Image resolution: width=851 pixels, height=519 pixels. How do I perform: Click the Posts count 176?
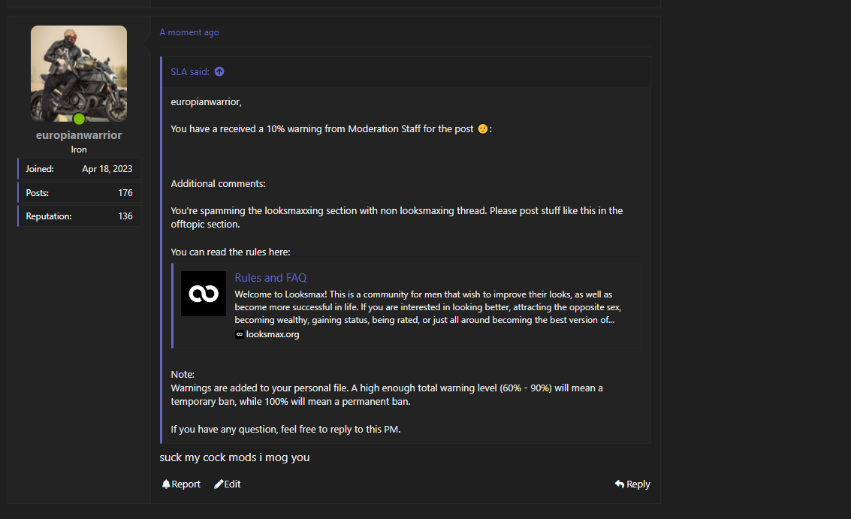coord(125,193)
